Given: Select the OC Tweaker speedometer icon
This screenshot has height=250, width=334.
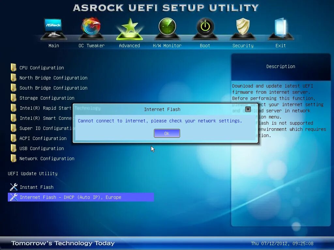Looking at the screenshot, I should click(91, 29).
